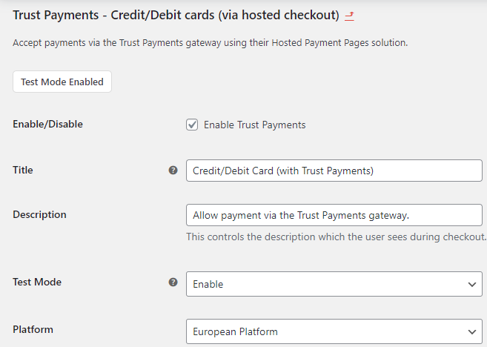Click the Trust Payments page heading text
This screenshot has width=487, height=347.
[x=176, y=15]
